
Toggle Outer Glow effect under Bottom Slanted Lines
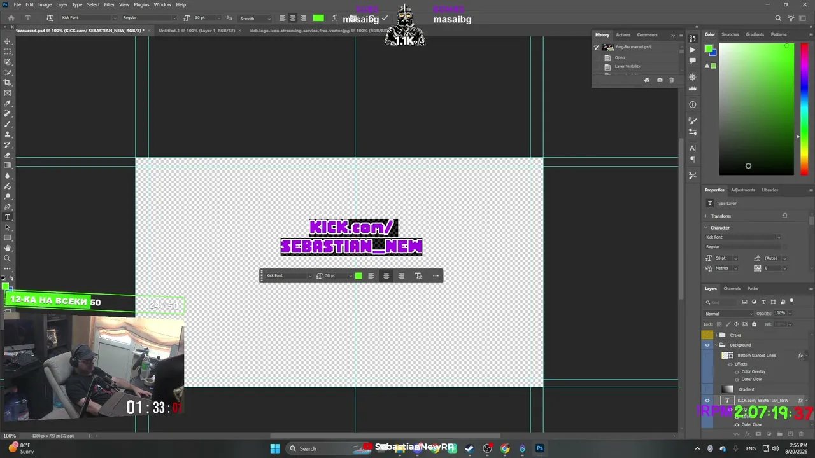click(737, 380)
